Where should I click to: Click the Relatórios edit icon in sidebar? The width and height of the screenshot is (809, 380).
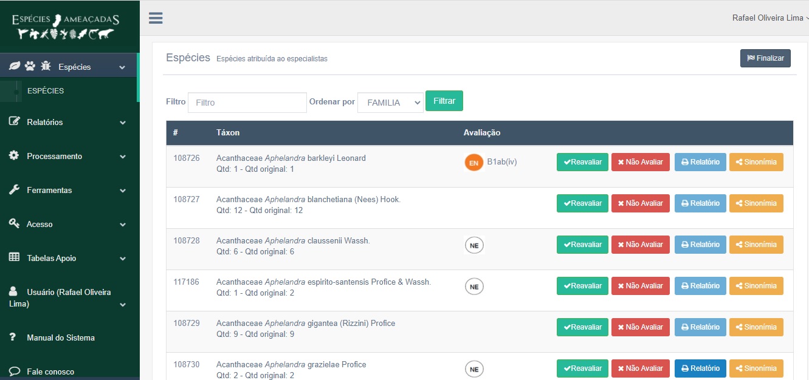click(x=14, y=122)
